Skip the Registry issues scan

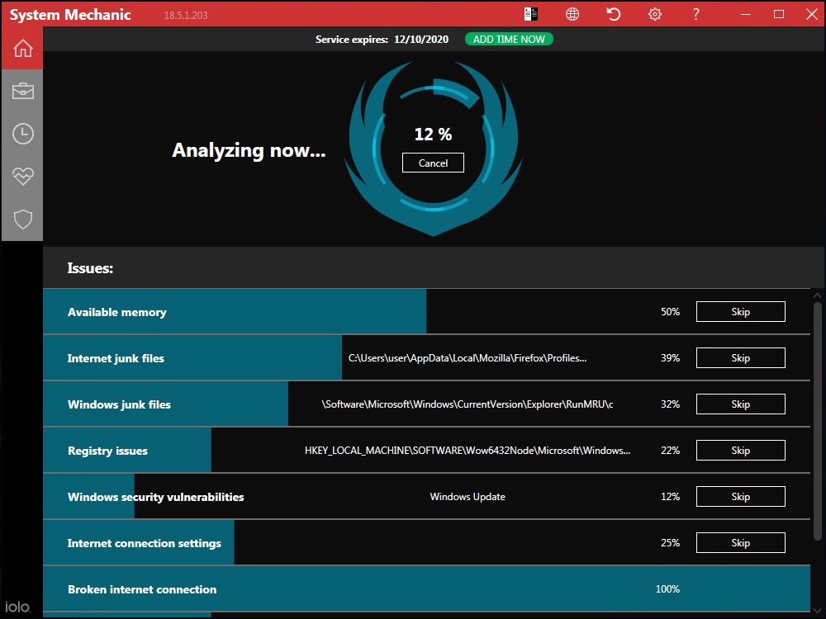(740, 450)
